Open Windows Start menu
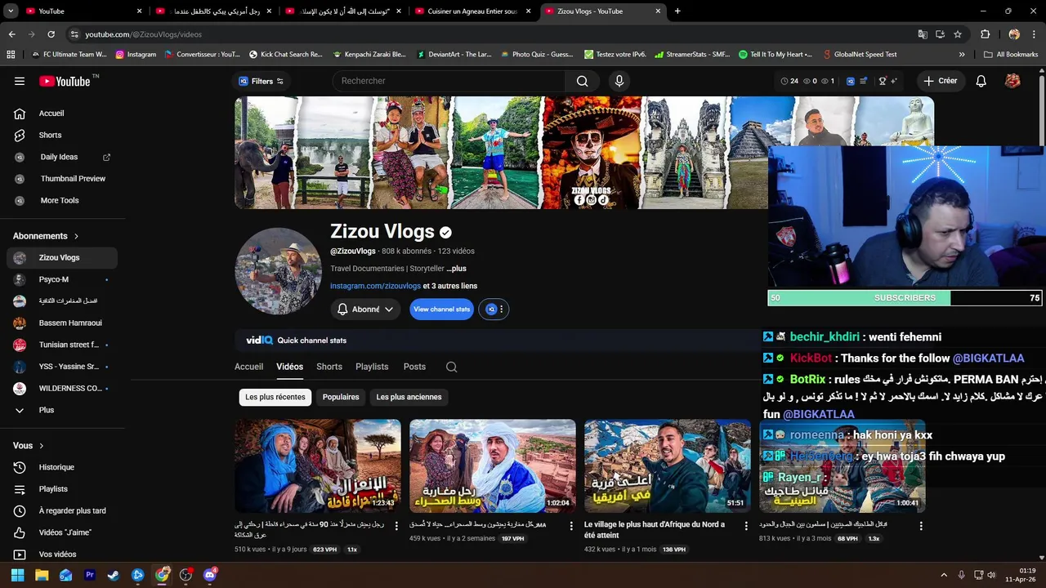The image size is (1046, 588). coord(18,575)
